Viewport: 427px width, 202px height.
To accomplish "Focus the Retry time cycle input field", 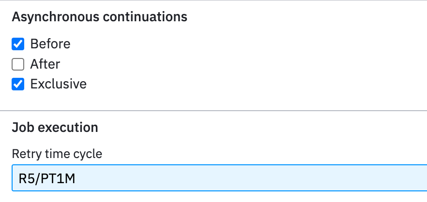I will [219, 178].
